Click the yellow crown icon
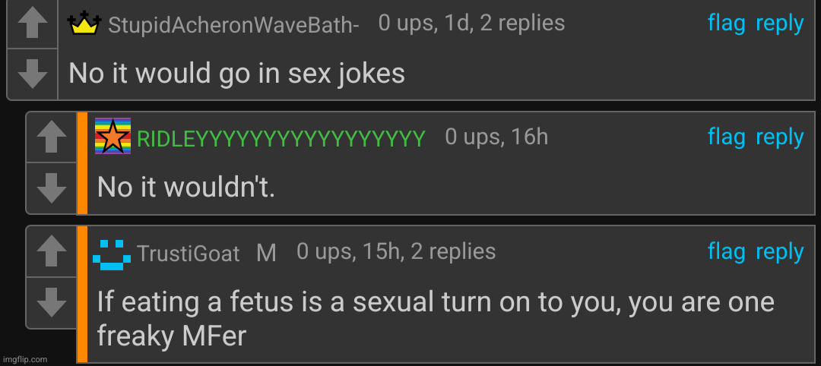 coord(84,24)
